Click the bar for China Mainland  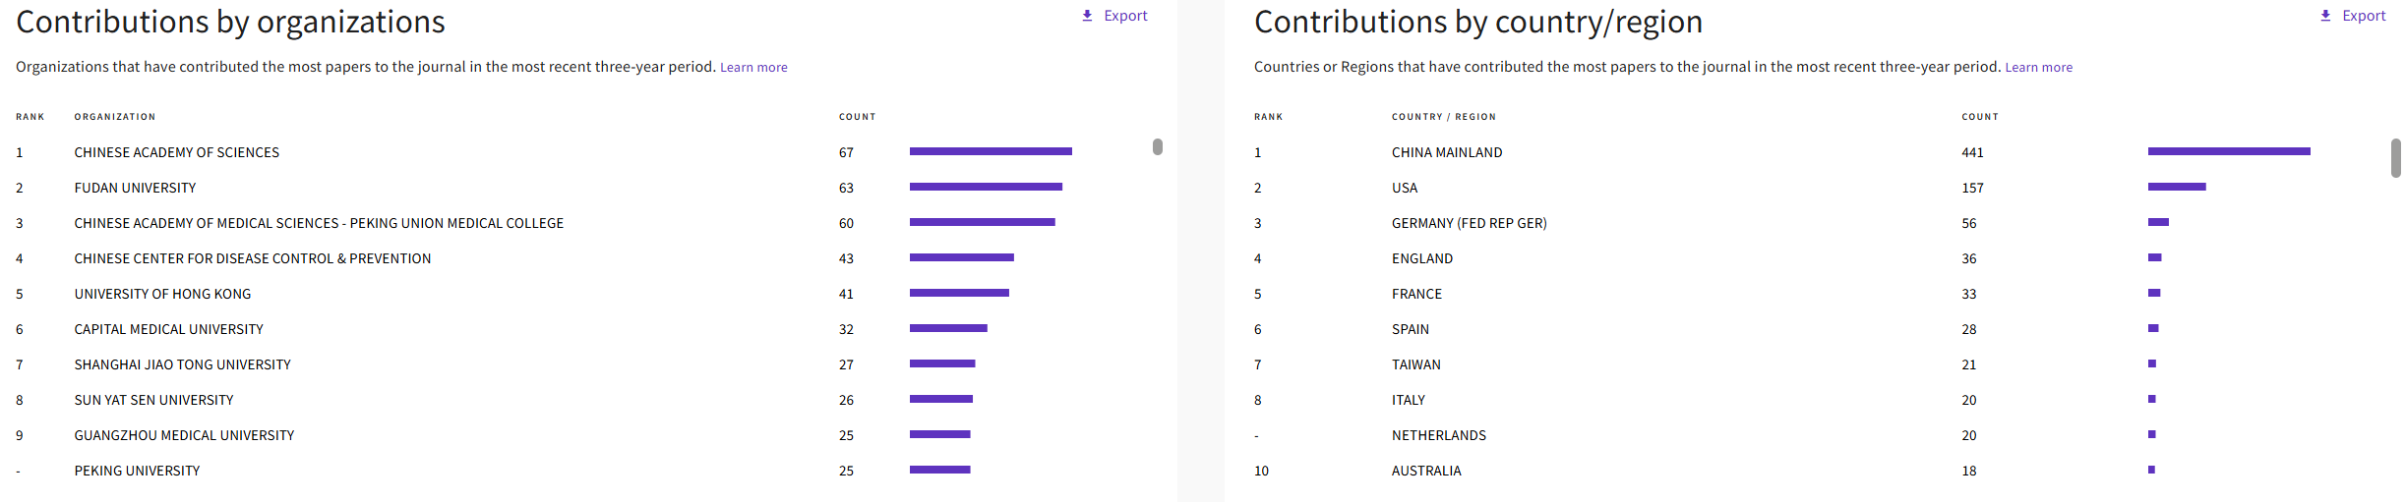click(x=2229, y=151)
